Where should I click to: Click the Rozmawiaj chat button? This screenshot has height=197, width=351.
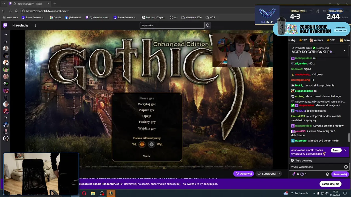pyautogui.click(x=340, y=174)
